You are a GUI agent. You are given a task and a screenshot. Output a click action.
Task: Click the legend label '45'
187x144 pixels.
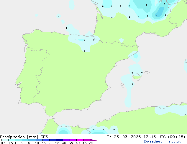pyautogui.click(x=84, y=143)
